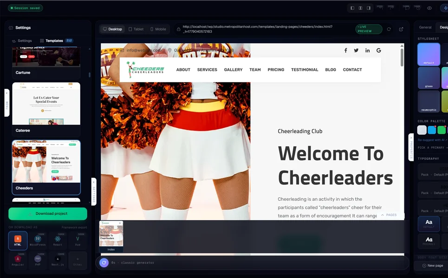Open CONTACT in preview navigation
The height and width of the screenshot is (278, 448).
pyautogui.click(x=352, y=69)
